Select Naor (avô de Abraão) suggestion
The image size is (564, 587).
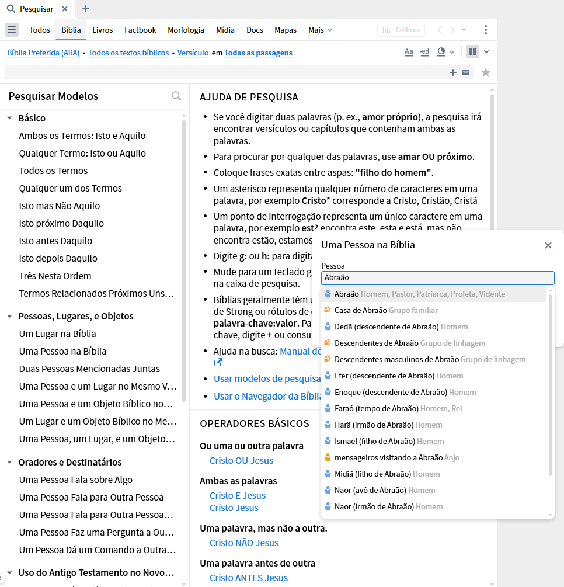434,491
